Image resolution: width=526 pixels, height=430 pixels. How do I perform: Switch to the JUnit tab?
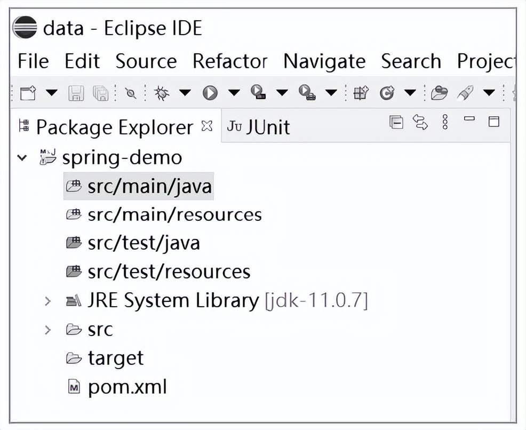point(258,127)
